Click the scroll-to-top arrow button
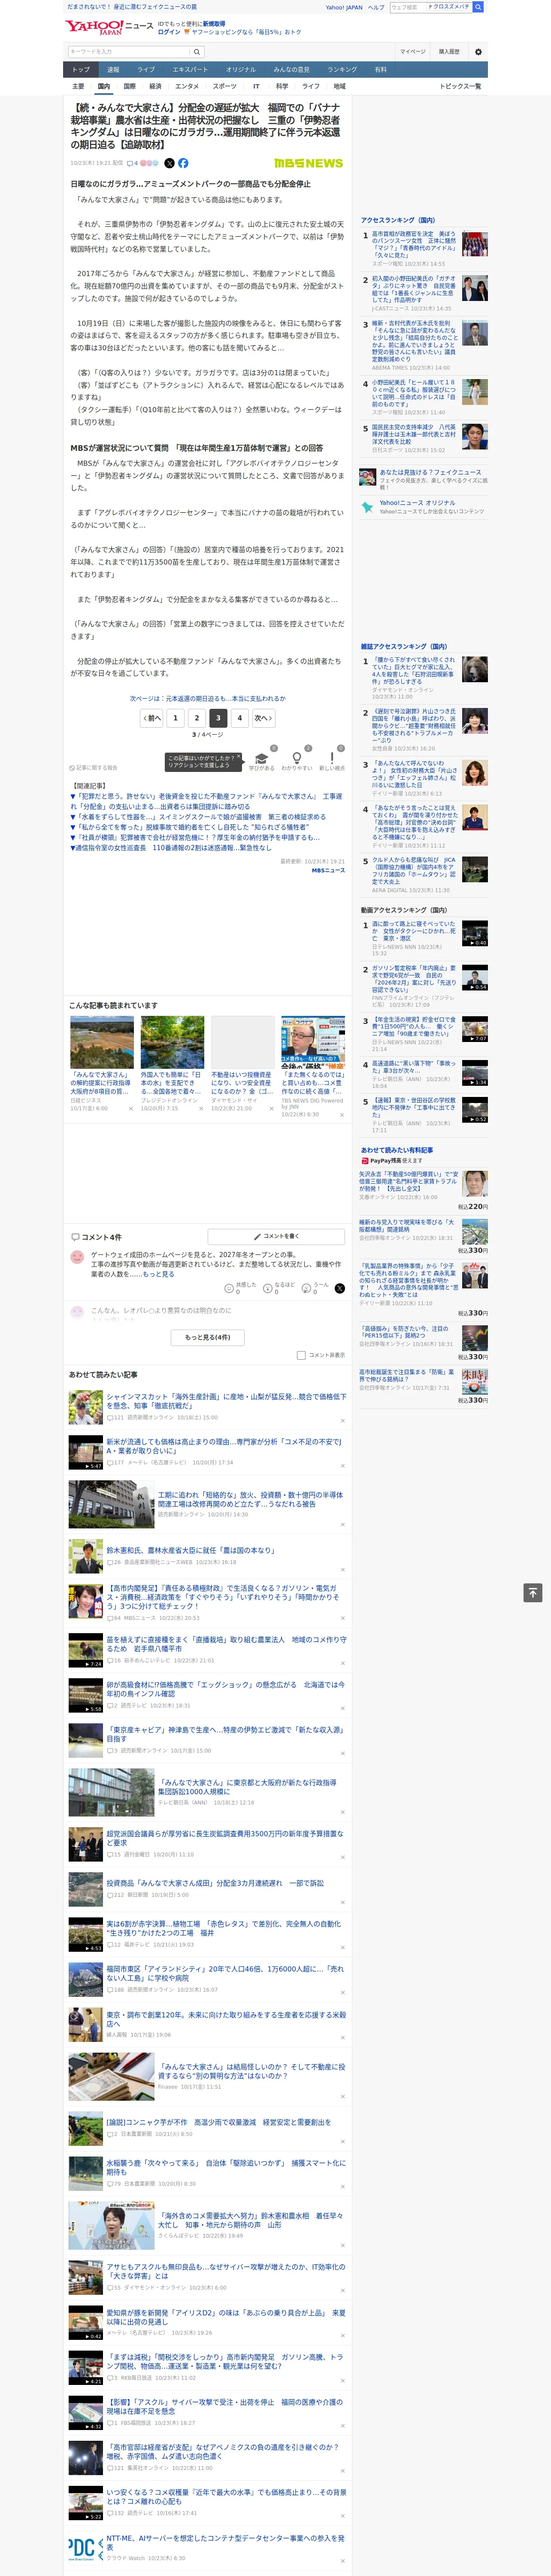This screenshot has width=551, height=2576. [x=533, y=1593]
